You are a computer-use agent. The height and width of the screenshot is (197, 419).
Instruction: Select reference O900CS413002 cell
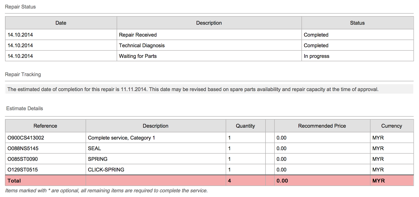[x=26, y=138]
